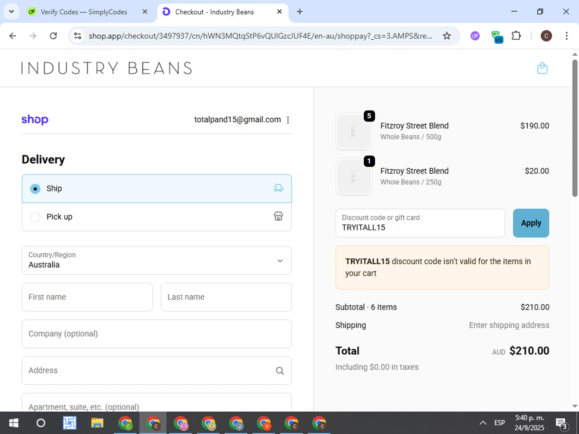
Task: Open the notification center icon
Action: coord(562,424)
